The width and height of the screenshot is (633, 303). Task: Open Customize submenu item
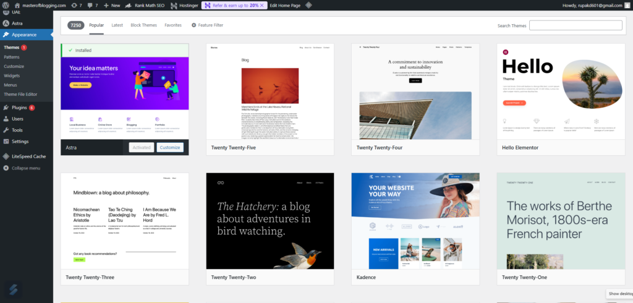click(x=14, y=66)
